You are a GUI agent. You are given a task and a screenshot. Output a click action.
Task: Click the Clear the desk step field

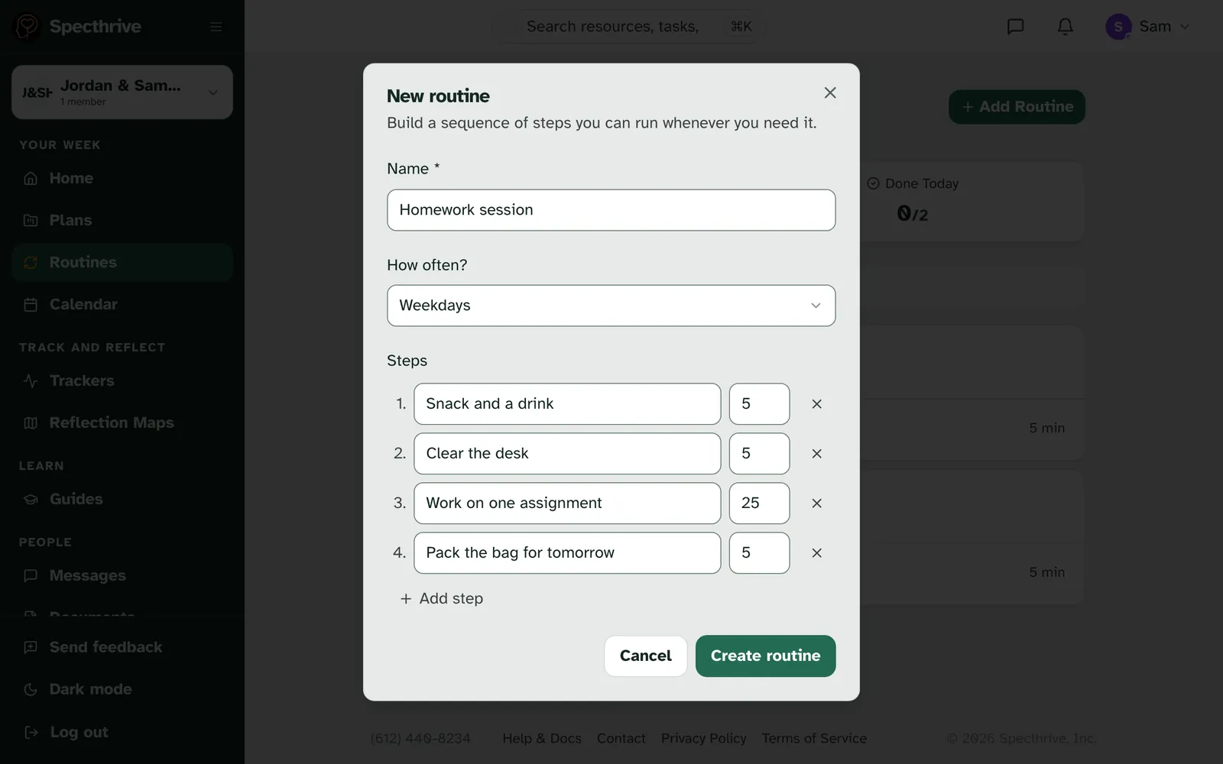point(567,454)
